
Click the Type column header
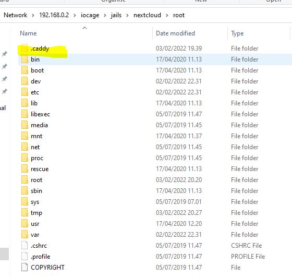[x=237, y=33]
